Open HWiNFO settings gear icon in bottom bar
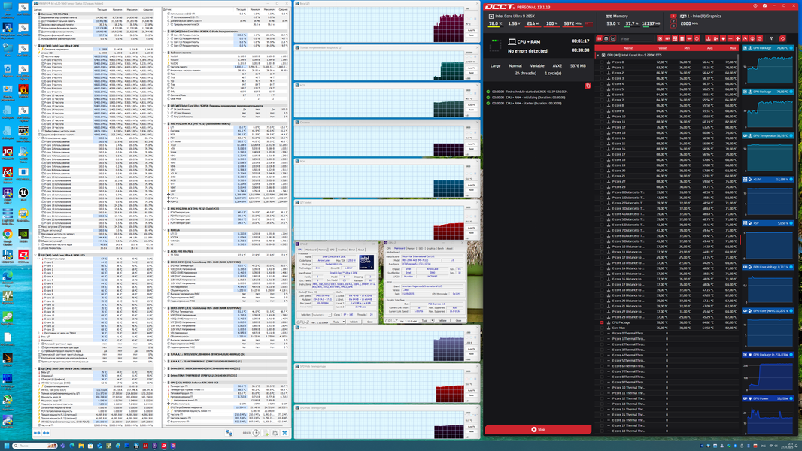The width and height of the screenshot is (802, 451). click(x=275, y=433)
